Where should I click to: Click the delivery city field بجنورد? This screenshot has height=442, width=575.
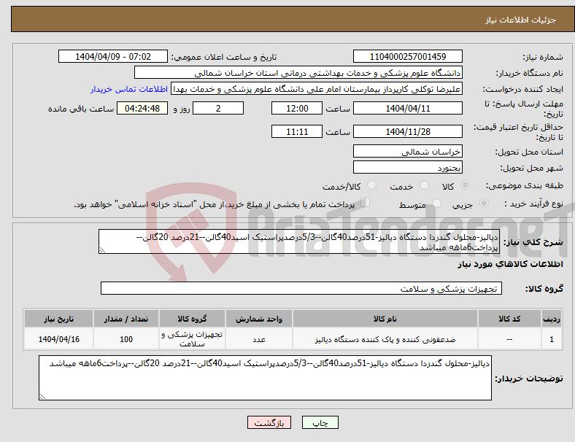tap(407, 167)
